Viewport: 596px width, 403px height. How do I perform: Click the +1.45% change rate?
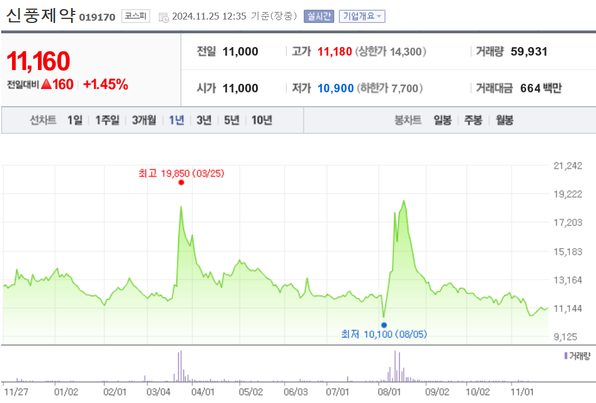coord(105,84)
